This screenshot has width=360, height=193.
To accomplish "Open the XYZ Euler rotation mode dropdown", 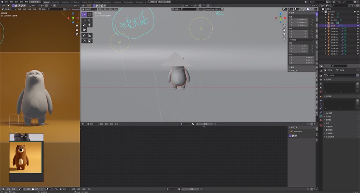I will (302, 40).
